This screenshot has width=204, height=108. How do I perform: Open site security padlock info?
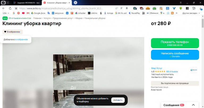point(16,8)
